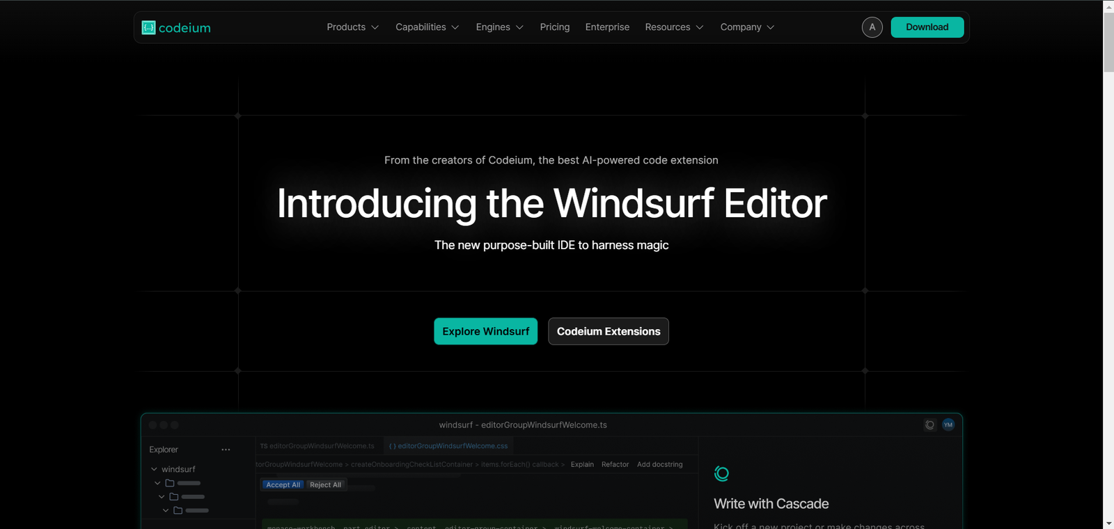Open the user account avatar "A"
The height and width of the screenshot is (529, 1114).
tap(872, 27)
